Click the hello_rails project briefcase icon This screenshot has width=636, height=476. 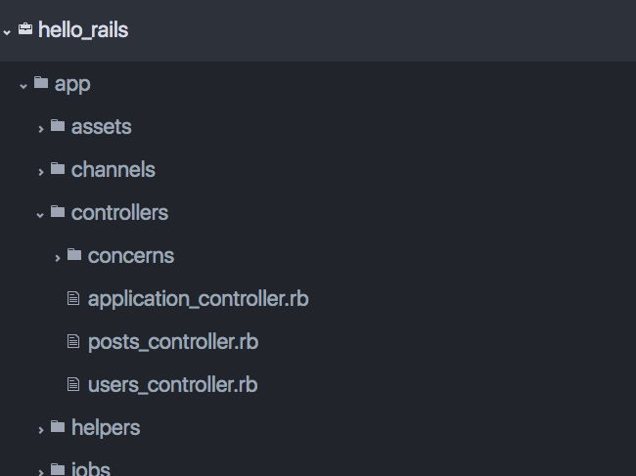tap(25, 30)
